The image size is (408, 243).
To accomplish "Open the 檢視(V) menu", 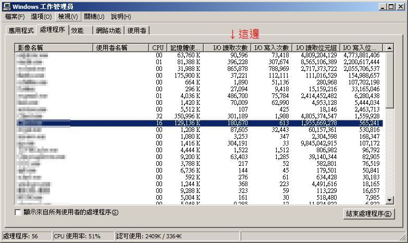I will pyautogui.click(x=67, y=17).
